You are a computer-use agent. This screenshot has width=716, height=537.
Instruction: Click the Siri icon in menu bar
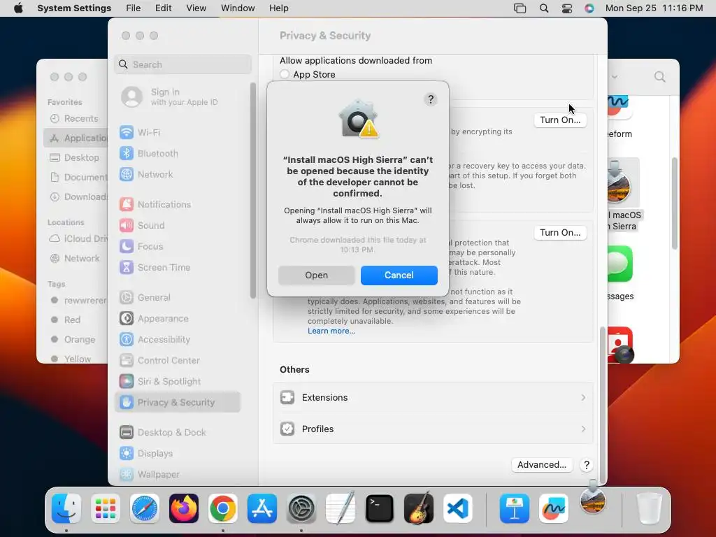click(x=589, y=8)
